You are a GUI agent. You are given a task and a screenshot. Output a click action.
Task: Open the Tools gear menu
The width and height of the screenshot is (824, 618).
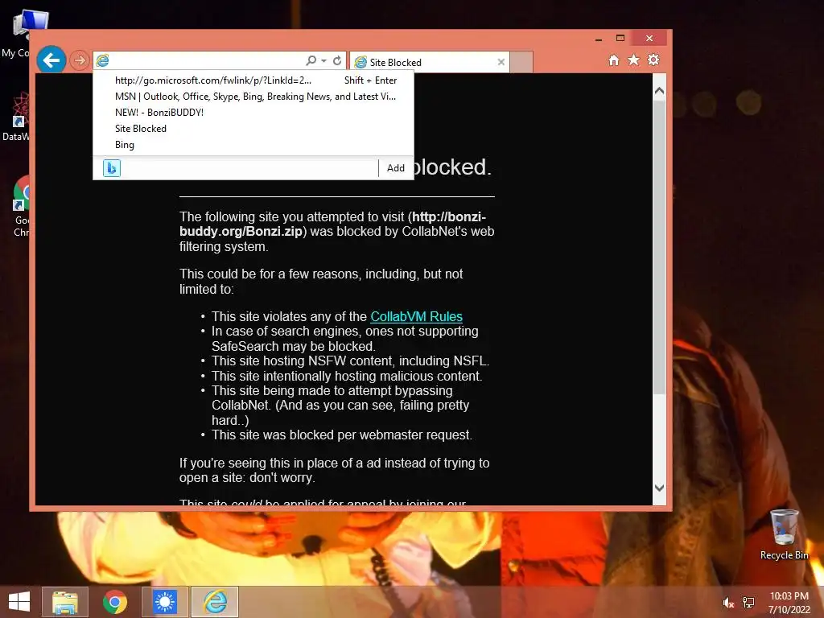[x=653, y=60]
